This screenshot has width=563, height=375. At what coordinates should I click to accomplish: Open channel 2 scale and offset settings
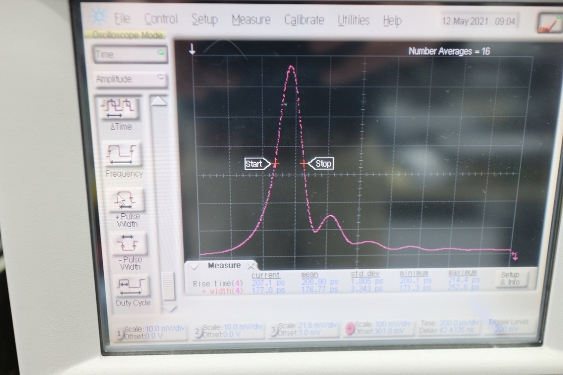click(229, 331)
